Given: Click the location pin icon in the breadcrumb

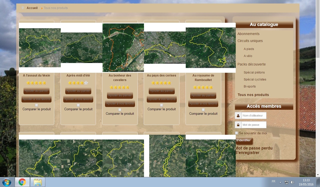Looking at the screenshot, I should tap(23, 8).
